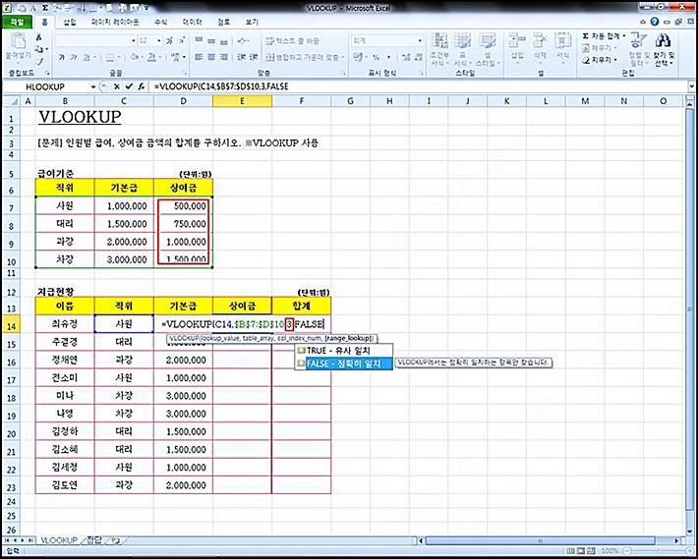Select 'FALSE - 정확히 일치' autocomplete option
Viewport: 698px width, 559px height.
click(x=344, y=363)
